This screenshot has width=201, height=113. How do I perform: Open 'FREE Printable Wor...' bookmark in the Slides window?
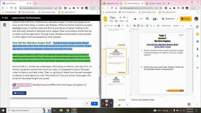pos(128,12)
